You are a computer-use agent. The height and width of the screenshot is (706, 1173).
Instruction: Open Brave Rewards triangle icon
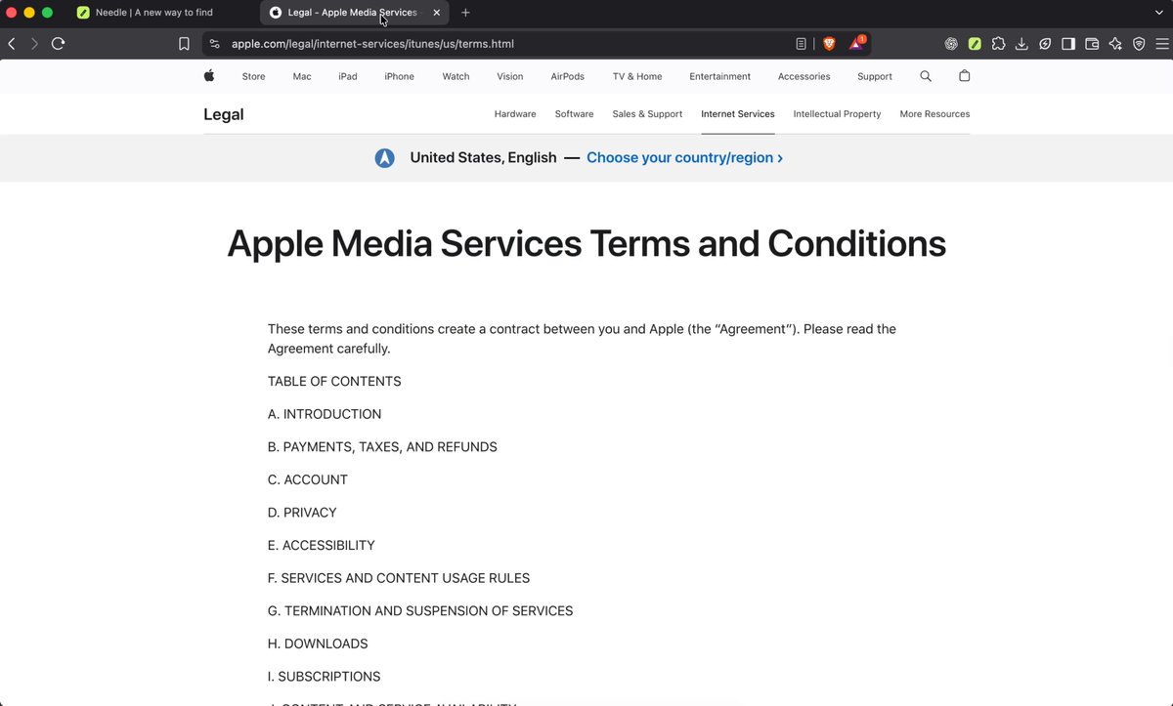[x=856, y=44]
